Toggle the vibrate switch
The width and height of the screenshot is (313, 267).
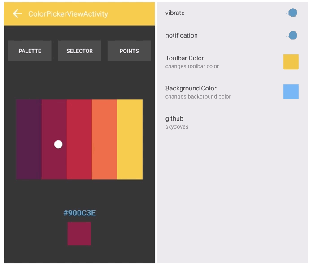[x=292, y=13]
